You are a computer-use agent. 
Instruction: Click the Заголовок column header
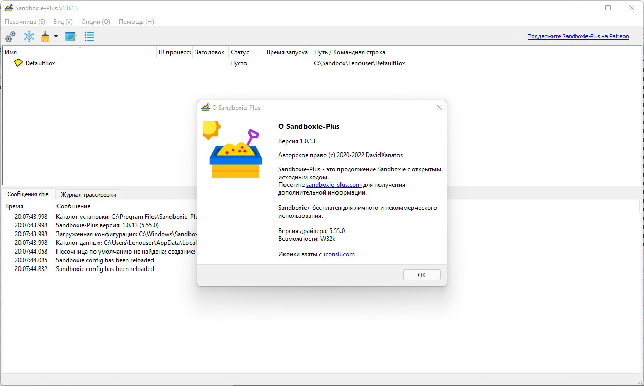(x=210, y=52)
